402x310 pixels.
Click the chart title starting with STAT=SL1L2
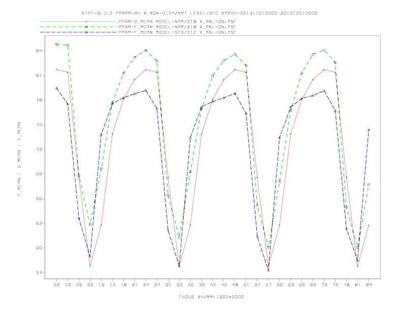[199, 13]
